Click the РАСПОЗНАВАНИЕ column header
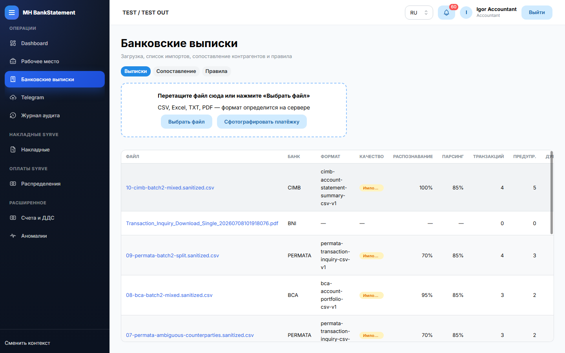 (413, 156)
